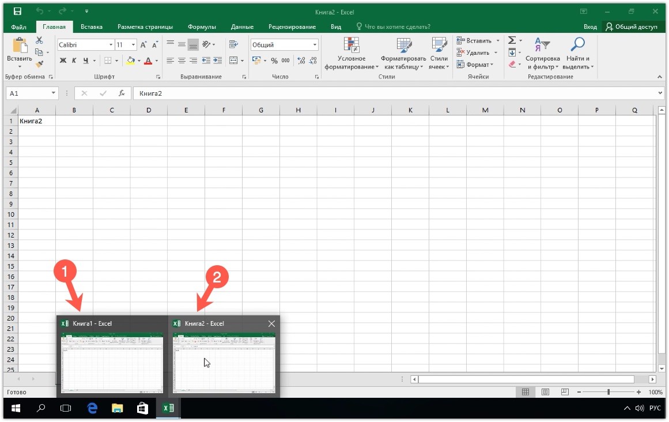Decrease decimal places
This screenshot has height=422, width=669.
[313, 61]
